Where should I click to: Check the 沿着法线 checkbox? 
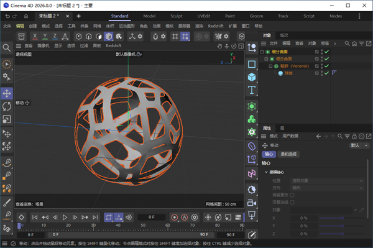pyautogui.click(x=292, y=202)
